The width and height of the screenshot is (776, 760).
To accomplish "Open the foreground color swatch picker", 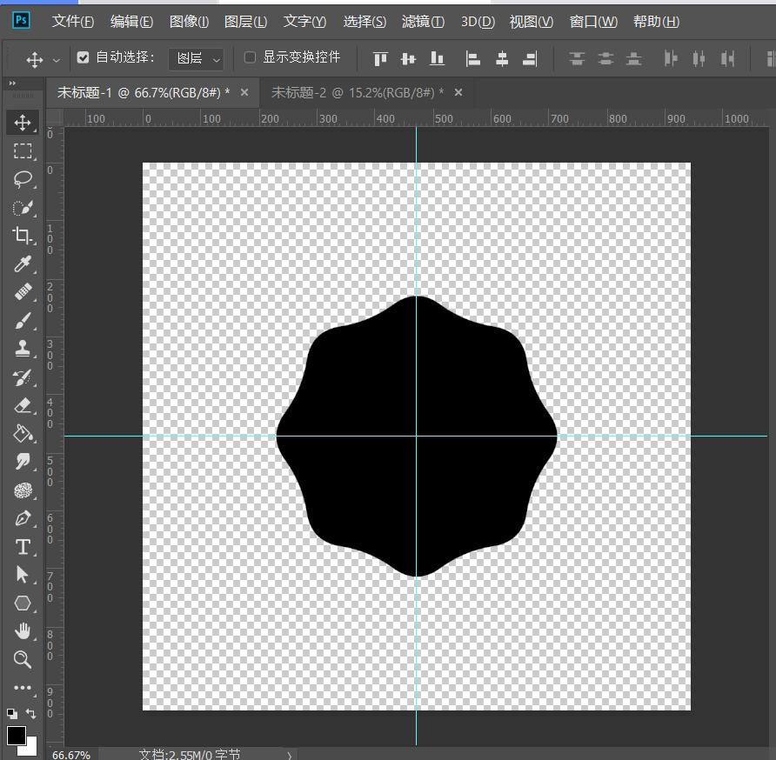I will (x=17, y=735).
